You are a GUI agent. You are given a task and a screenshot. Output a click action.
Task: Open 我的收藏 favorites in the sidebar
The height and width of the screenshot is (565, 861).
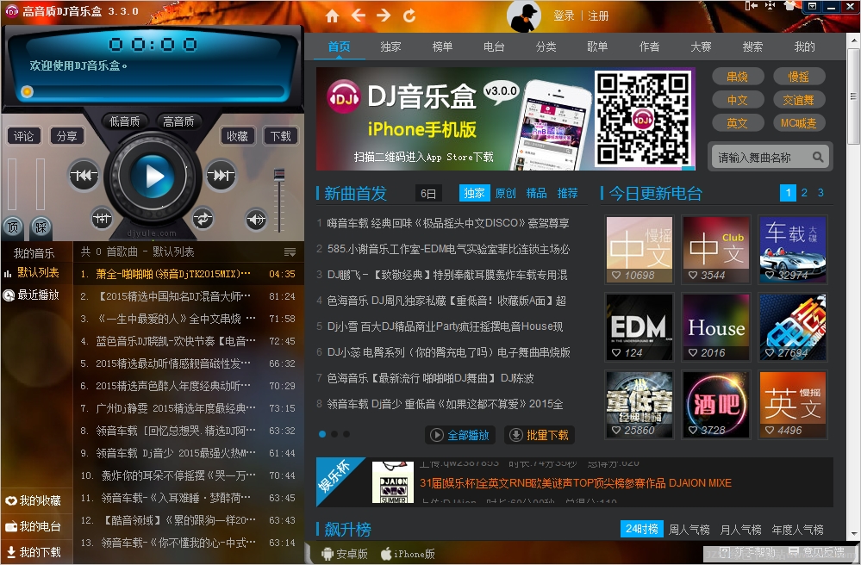[x=34, y=500]
